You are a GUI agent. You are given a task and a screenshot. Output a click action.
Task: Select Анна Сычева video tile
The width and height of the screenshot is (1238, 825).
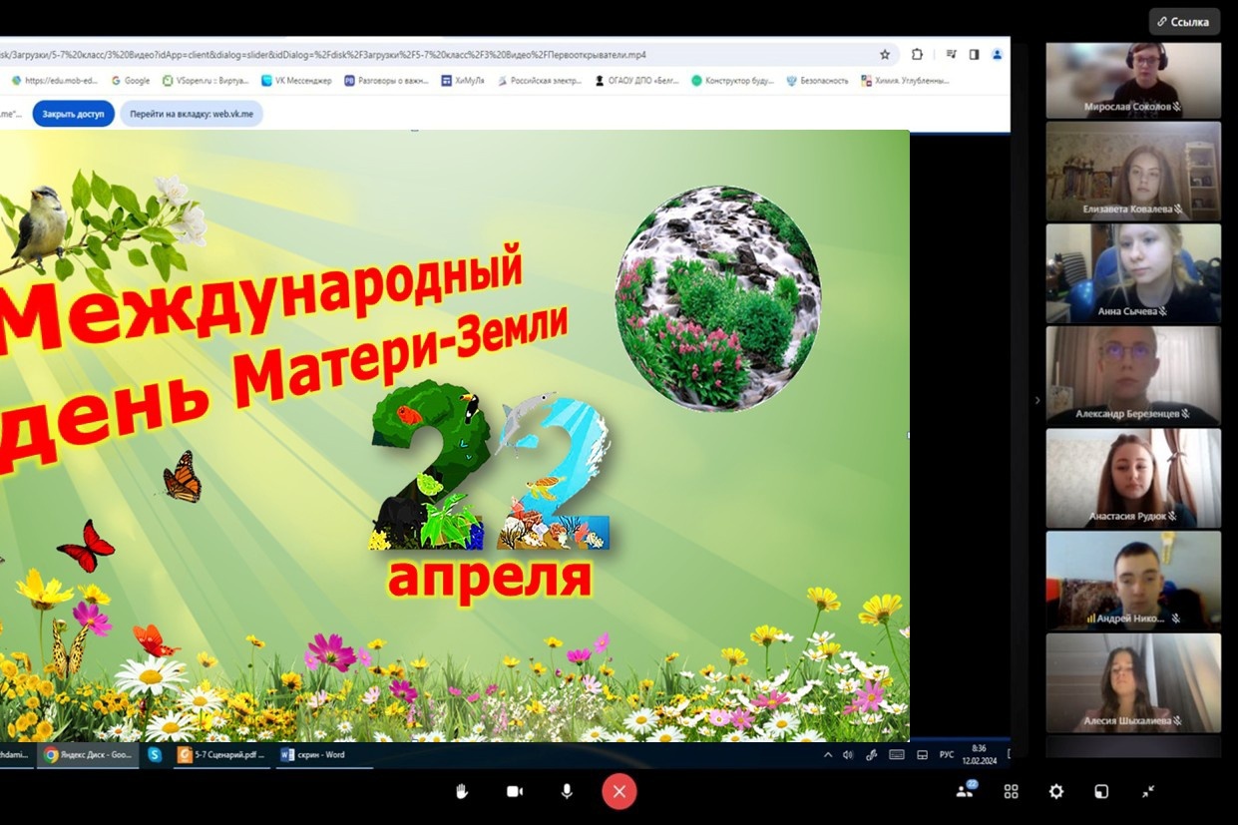tap(1133, 272)
